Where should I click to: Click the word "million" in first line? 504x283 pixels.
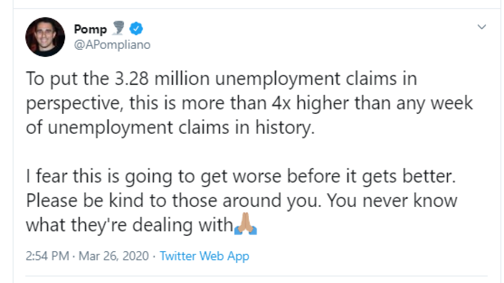pyautogui.click(x=182, y=78)
